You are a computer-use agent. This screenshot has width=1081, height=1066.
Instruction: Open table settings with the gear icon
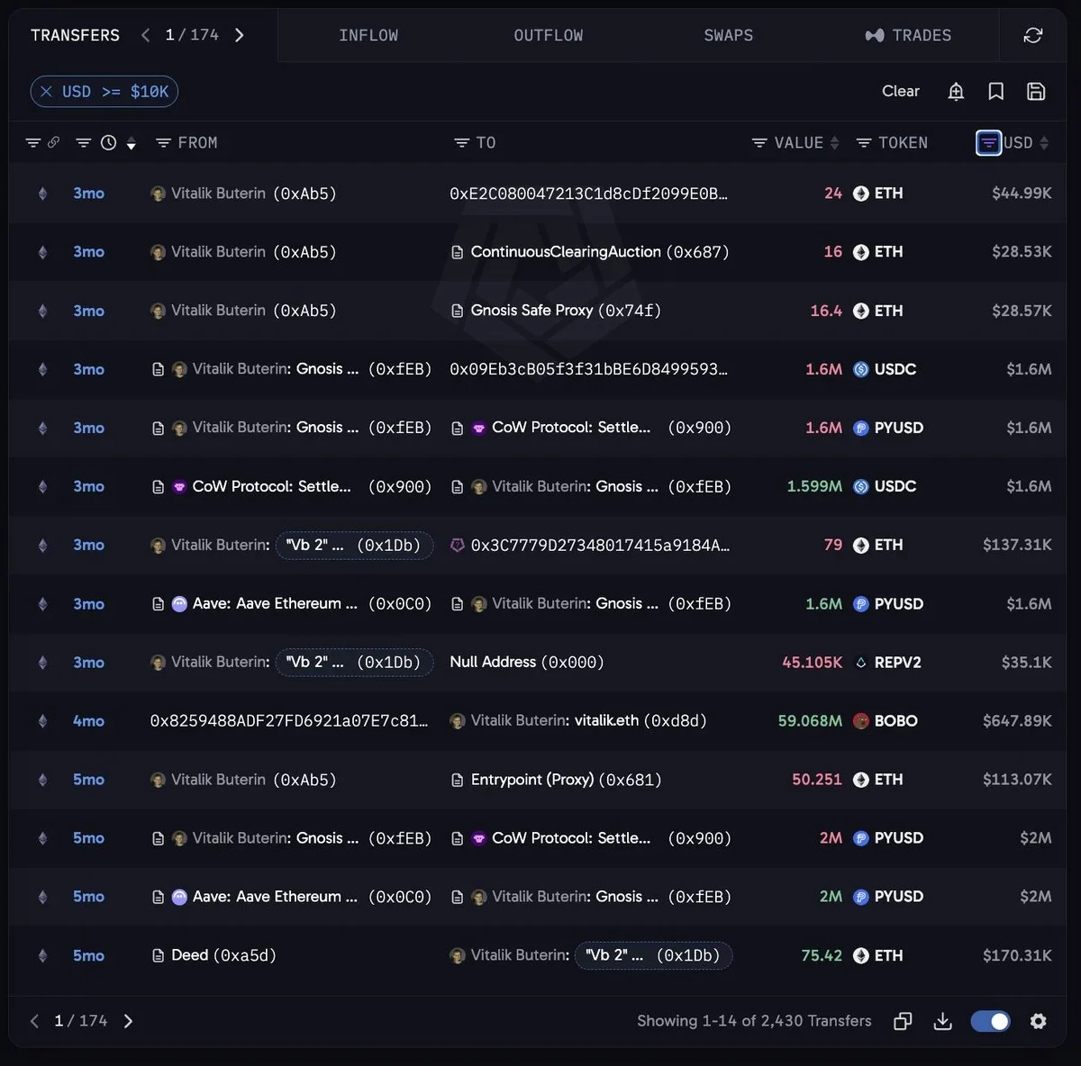(x=1038, y=1021)
